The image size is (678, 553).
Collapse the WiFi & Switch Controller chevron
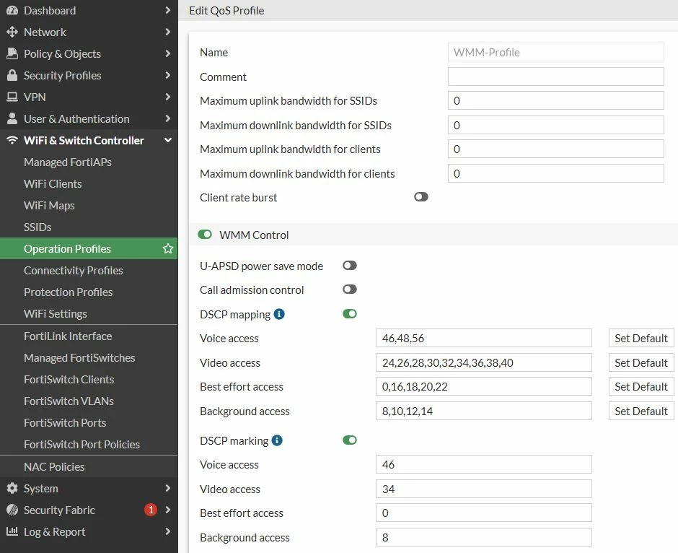coord(168,140)
